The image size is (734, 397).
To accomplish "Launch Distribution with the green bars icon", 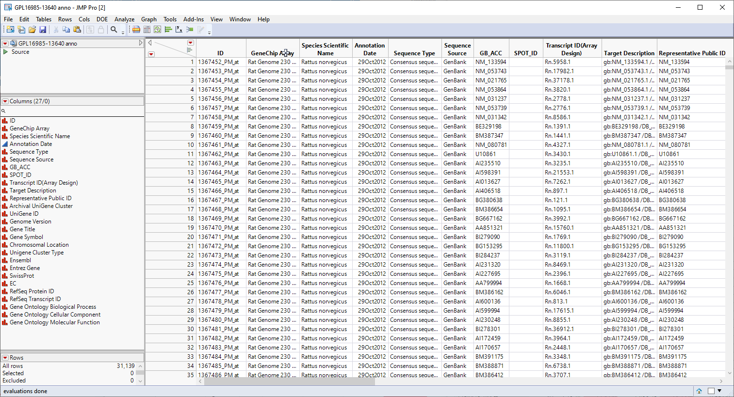I will [x=168, y=30].
